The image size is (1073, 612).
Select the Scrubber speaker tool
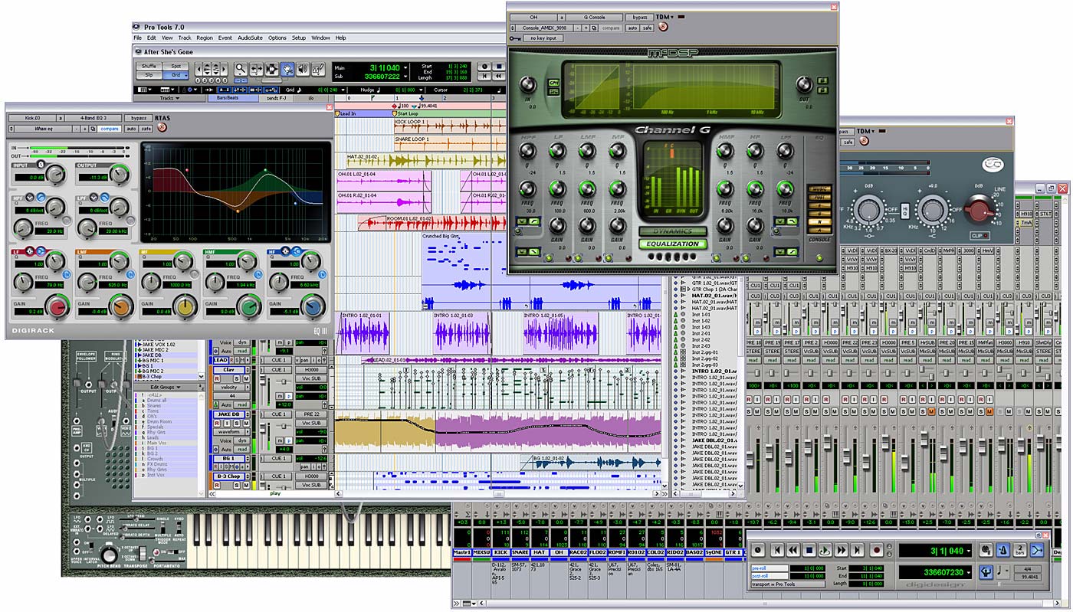(x=303, y=68)
